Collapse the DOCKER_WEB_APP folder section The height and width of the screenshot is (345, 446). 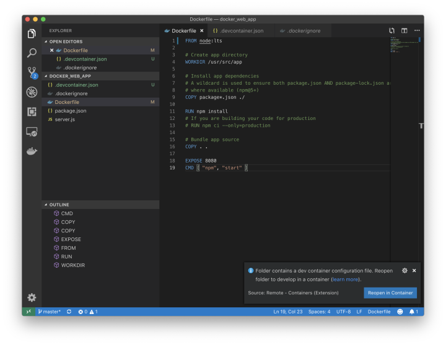pyautogui.click(x=69, y=76)
